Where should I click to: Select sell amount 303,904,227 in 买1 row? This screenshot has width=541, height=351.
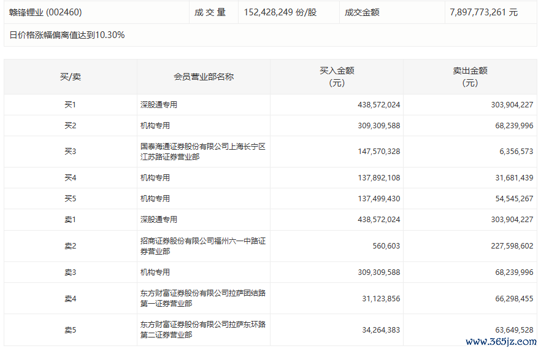coord(512,104)
